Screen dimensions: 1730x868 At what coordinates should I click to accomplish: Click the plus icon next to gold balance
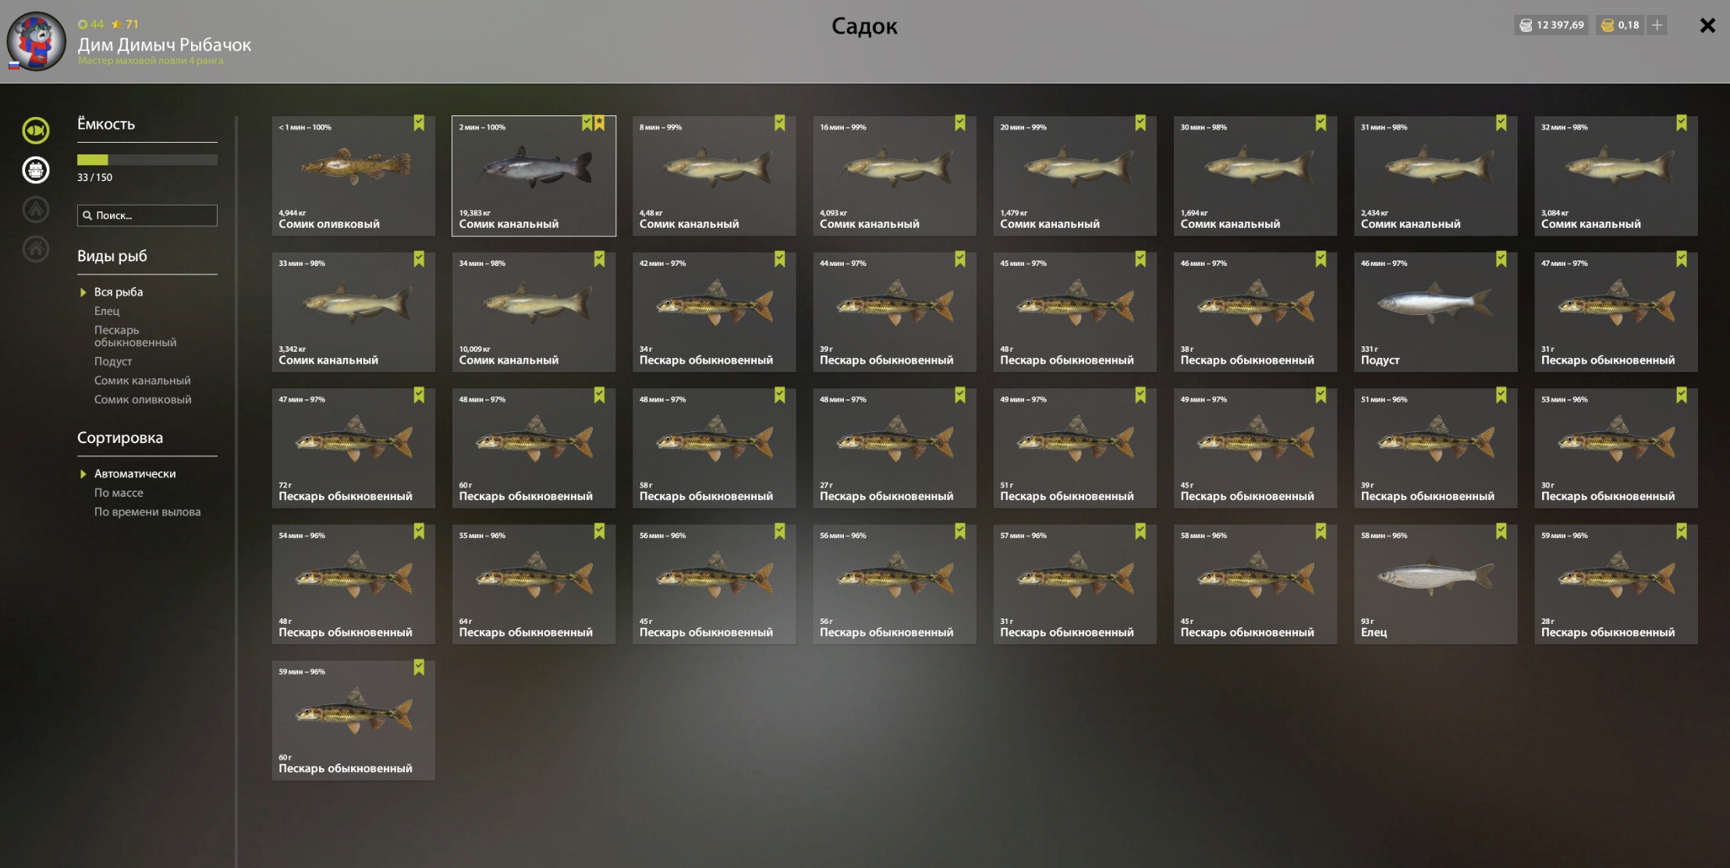(1657, 25)
